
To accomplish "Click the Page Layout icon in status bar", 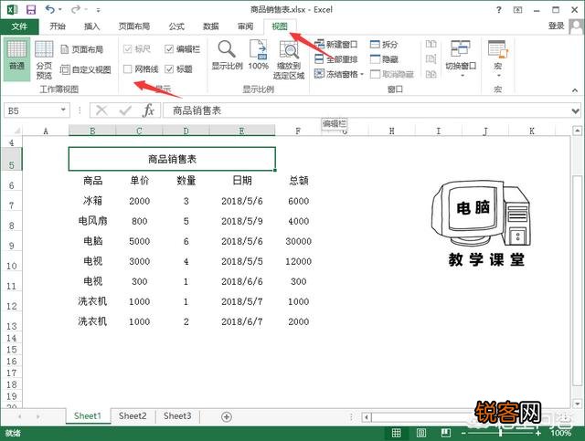I will 420,433.
